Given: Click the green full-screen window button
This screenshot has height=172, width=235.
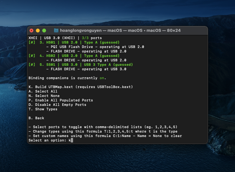Looking at the screenshot, I should [44, 31].
